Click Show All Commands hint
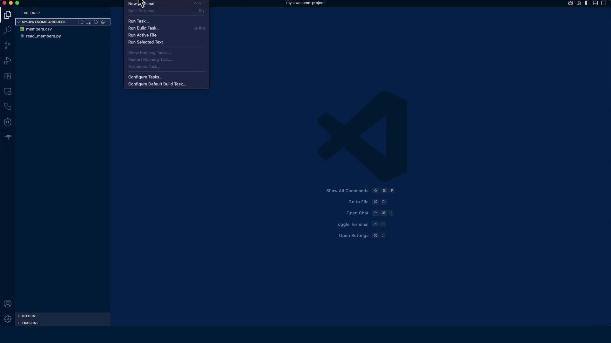The width and height of the screenshot is (611, 343). coord(347,191)
